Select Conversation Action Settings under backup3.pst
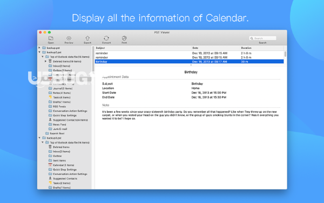Screen dimensions: 324x203 tap(70, 174)
